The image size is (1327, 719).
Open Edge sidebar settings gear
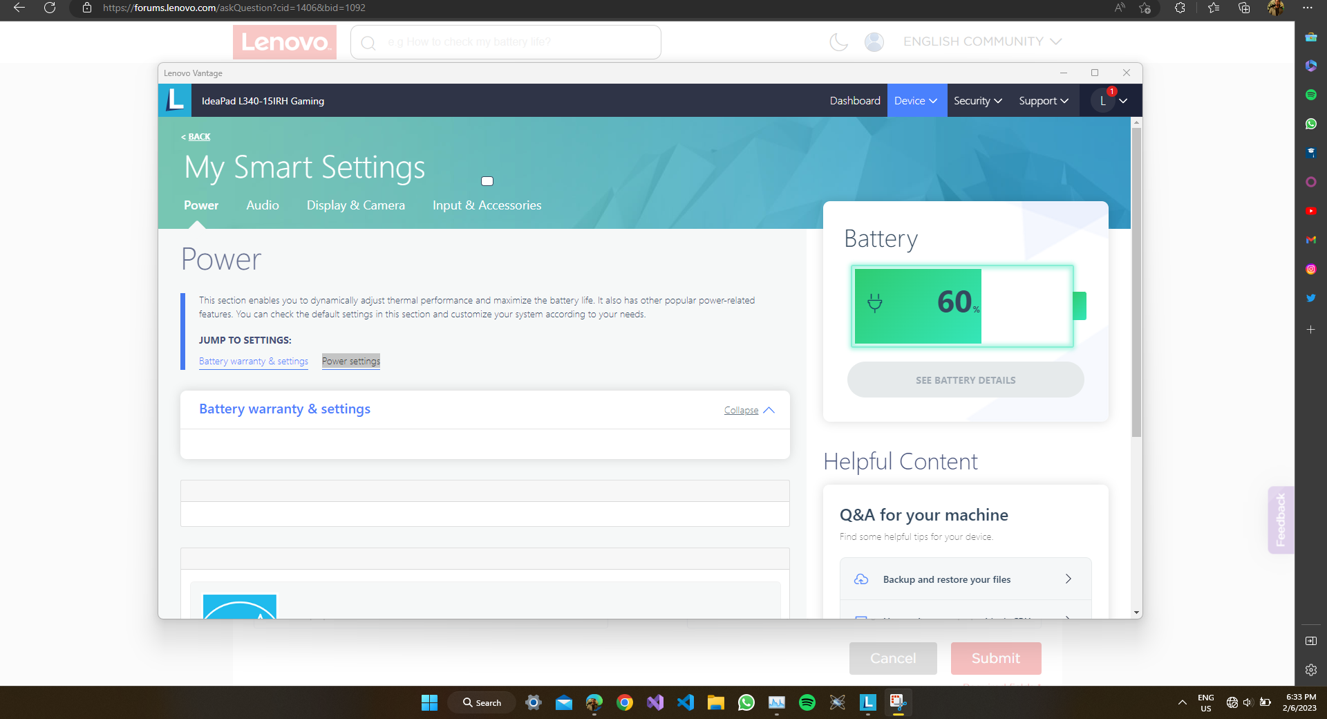tap(1311, 670)
